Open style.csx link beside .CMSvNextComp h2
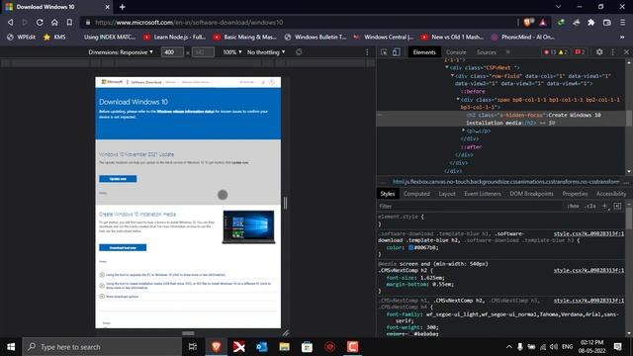This screenshot has width=633, height=356. click(x=588, y=270)
